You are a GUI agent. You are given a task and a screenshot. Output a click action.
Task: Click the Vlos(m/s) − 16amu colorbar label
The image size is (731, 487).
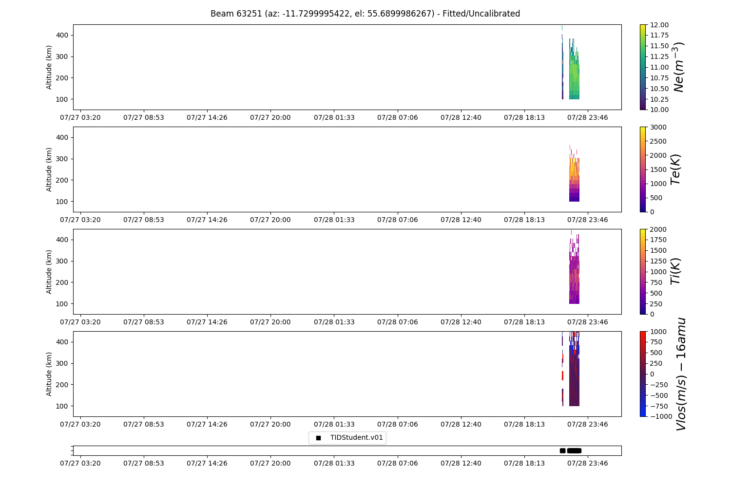point(681,374)
